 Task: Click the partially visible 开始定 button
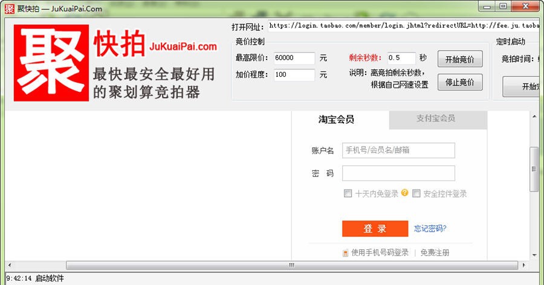pyautogui.click(x=521, y=86)
